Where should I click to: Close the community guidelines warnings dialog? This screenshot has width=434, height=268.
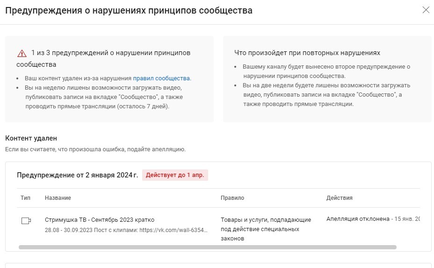point(426,10)
